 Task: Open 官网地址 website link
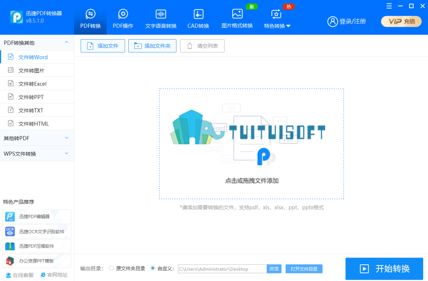[54, 275]
